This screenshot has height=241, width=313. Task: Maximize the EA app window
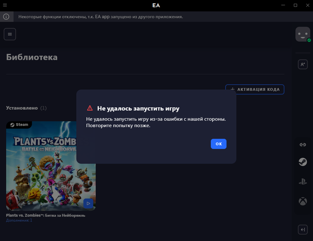(295, 5)
